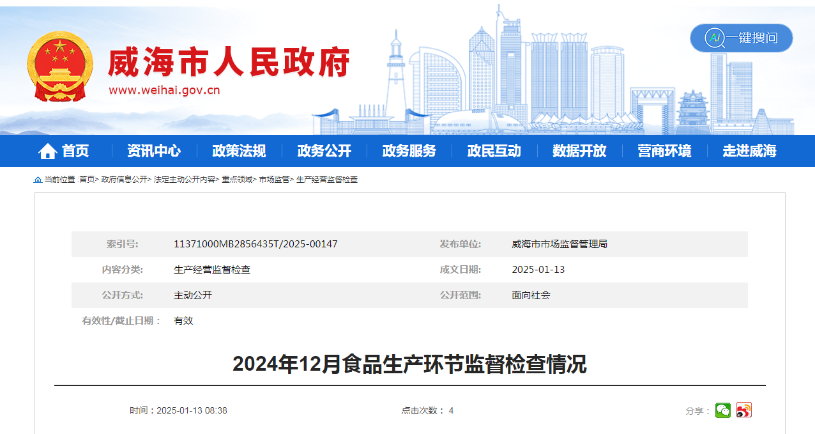Screen dimensions: 815x434
Task: Click the home icon in navigation bar
Action: point(47,151)
